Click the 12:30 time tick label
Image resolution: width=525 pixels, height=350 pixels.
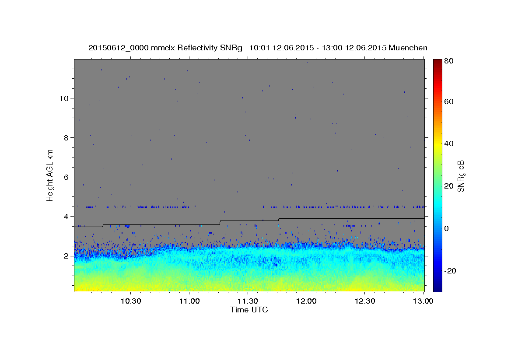(365, 301)
